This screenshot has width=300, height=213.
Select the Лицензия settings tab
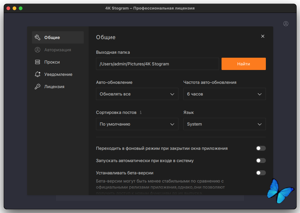pyautogui.click(x=58, y=87)
